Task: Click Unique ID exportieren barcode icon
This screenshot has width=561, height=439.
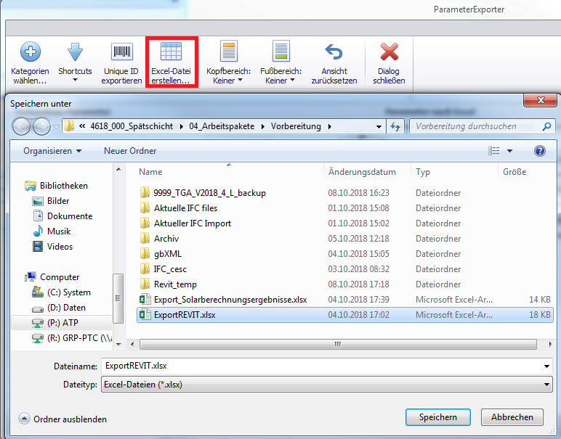Action: pos(121,52)
